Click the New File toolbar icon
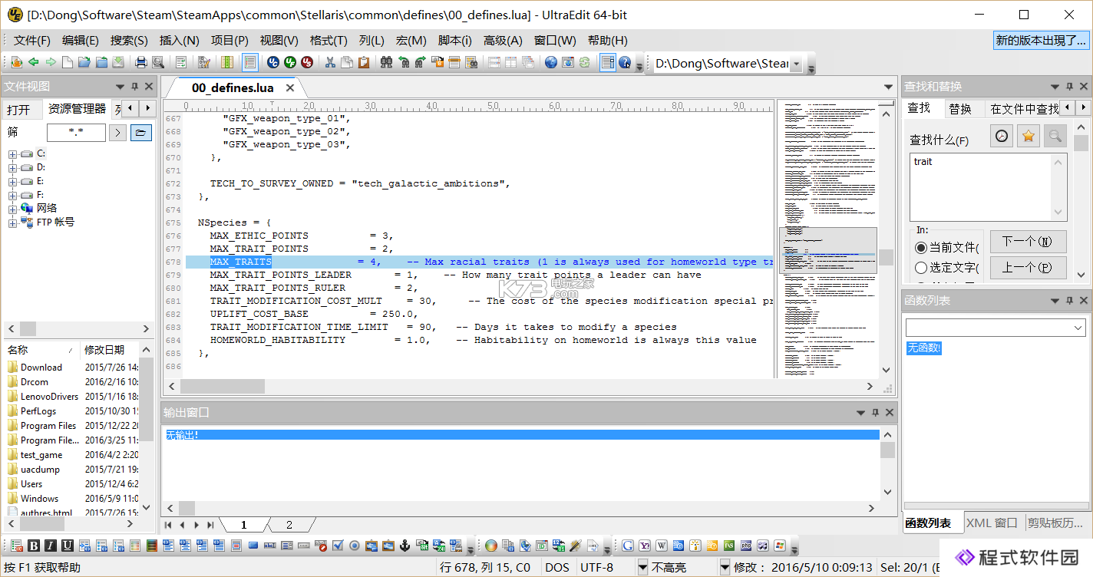The height and width of the screenshot is (577, 1093). tap(68, 63)
